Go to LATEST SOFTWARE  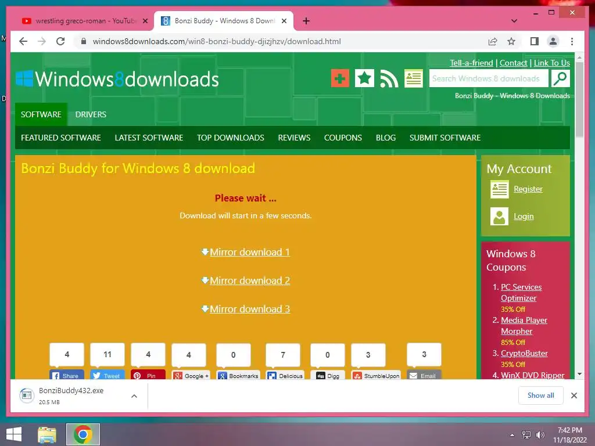click(x=149, y=138)
